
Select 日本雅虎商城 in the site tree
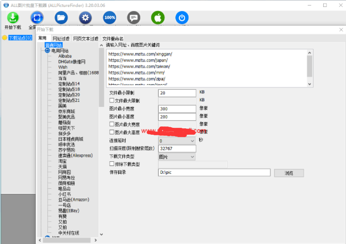[x=71, y=139]
